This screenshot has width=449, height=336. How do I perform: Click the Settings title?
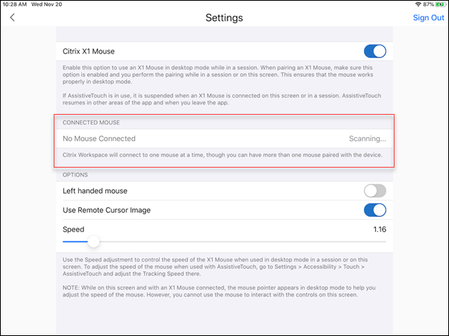[224, 17]
